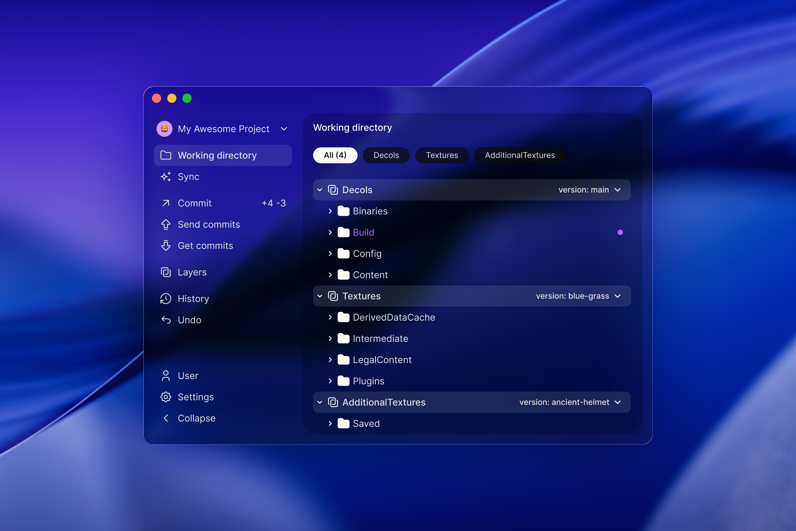Viewport: 796px width, 531px height.
Task: Click the Binaries folder icon
Action: (344, 211)
